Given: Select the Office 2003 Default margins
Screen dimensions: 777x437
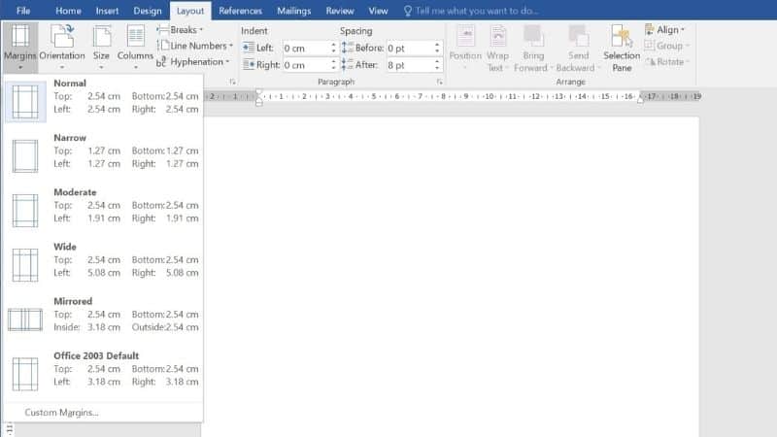Looking at the screenshot, I should click(x=103, y=373).
